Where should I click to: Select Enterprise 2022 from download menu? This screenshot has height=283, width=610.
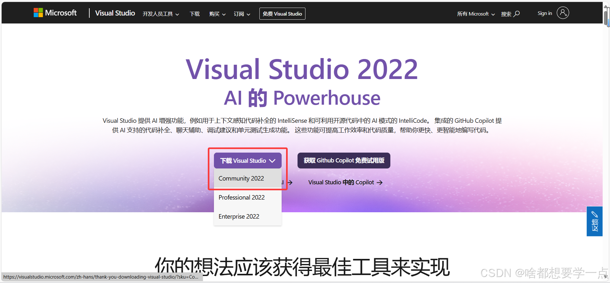coord(248,216)
